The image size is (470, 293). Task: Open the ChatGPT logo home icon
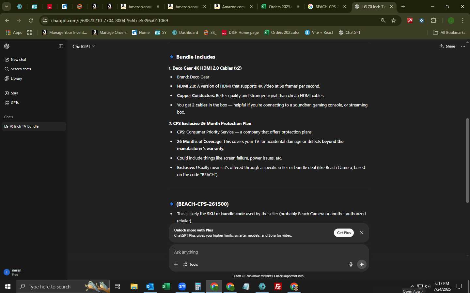pos(7,46)
